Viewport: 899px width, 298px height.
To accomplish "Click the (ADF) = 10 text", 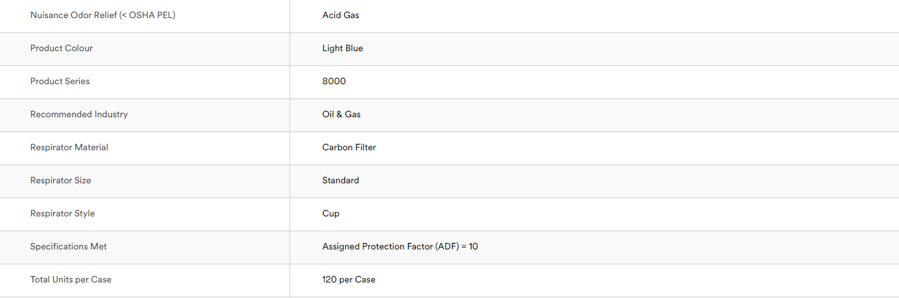I will (x=457, y=246).
